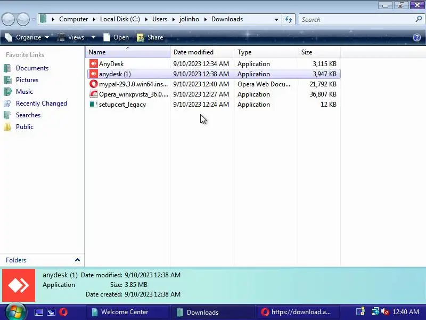Click Downloads breadcrumb in address bar

(227, 19)
